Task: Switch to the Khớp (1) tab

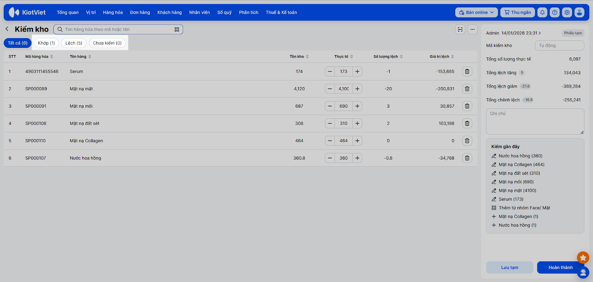Action: tap(46, 43)
